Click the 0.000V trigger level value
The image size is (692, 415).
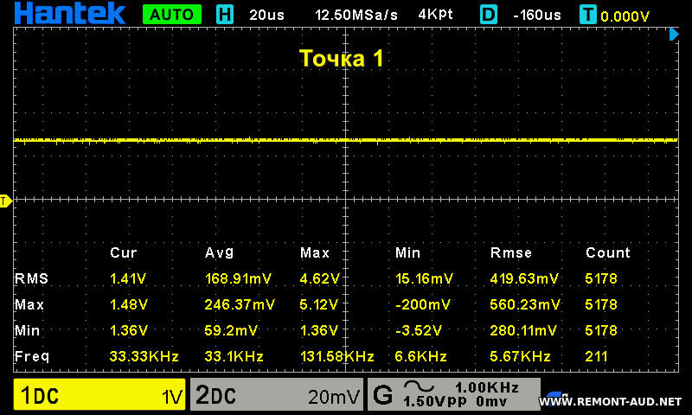[x=625, y=16]
